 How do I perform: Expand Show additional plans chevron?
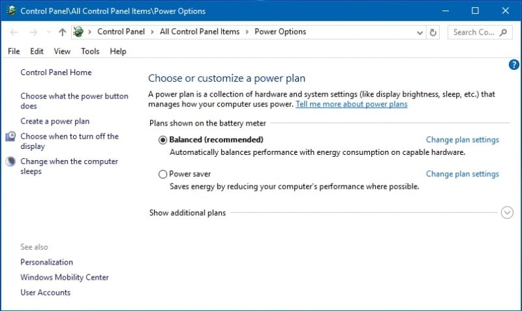tap(507, 212)
